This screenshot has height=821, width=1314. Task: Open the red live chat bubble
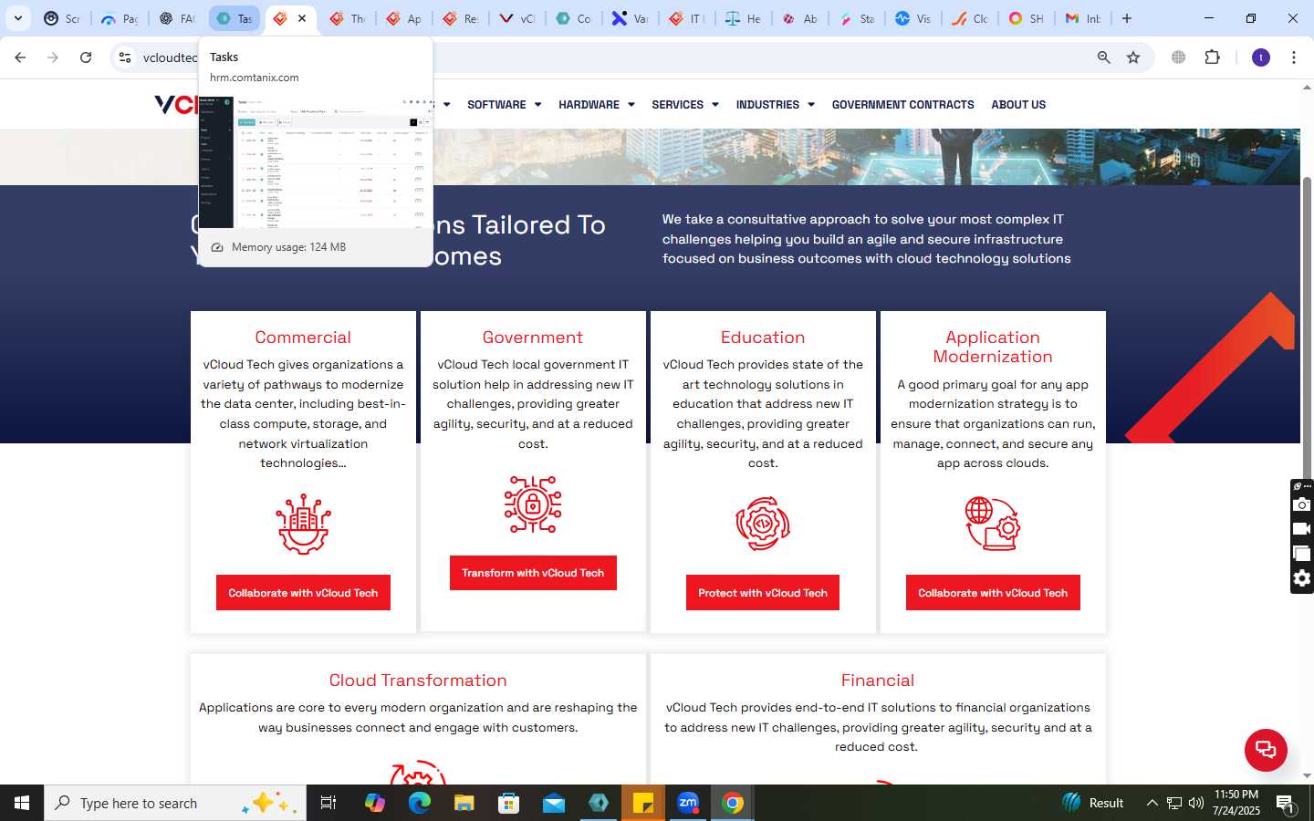coord(1266,750)
